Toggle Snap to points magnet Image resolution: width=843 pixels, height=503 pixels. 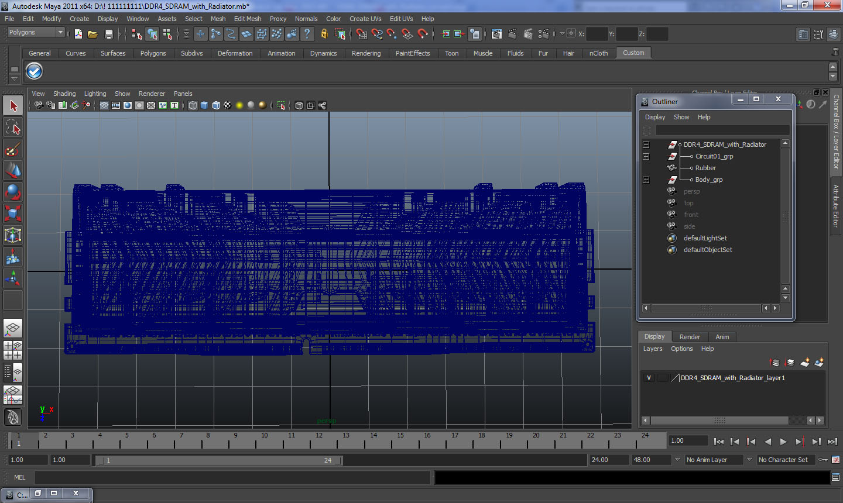pyautogui.click(x=392, y=34)
